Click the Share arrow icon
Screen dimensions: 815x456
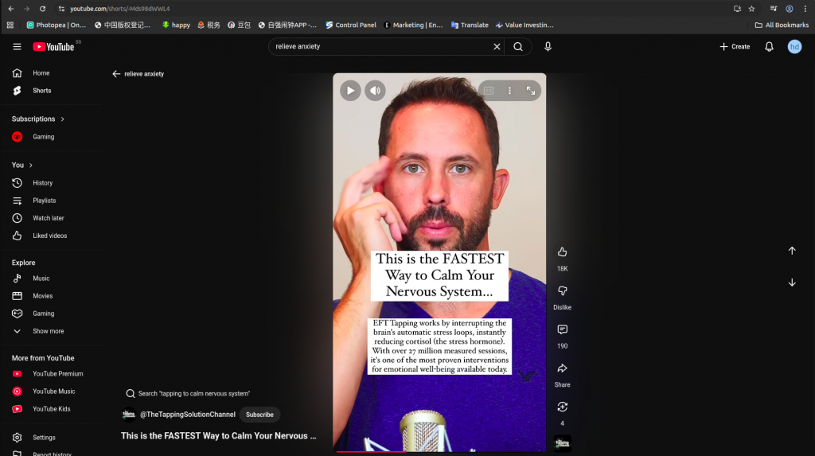click(562, 368)
